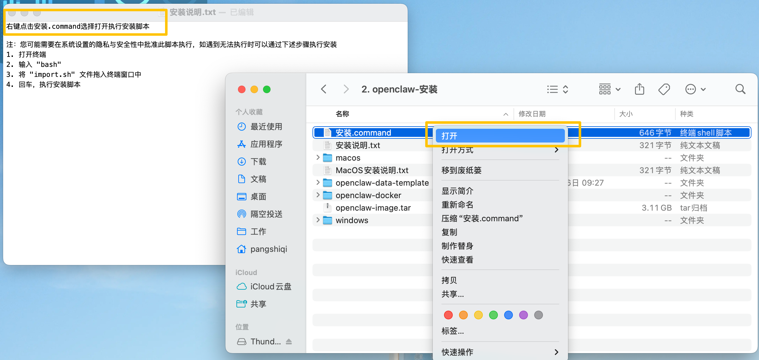Image resolution: width=759 pixels, height=360 pixels.
Task: Choose 打开 in context menu
Action: [500, 136]
